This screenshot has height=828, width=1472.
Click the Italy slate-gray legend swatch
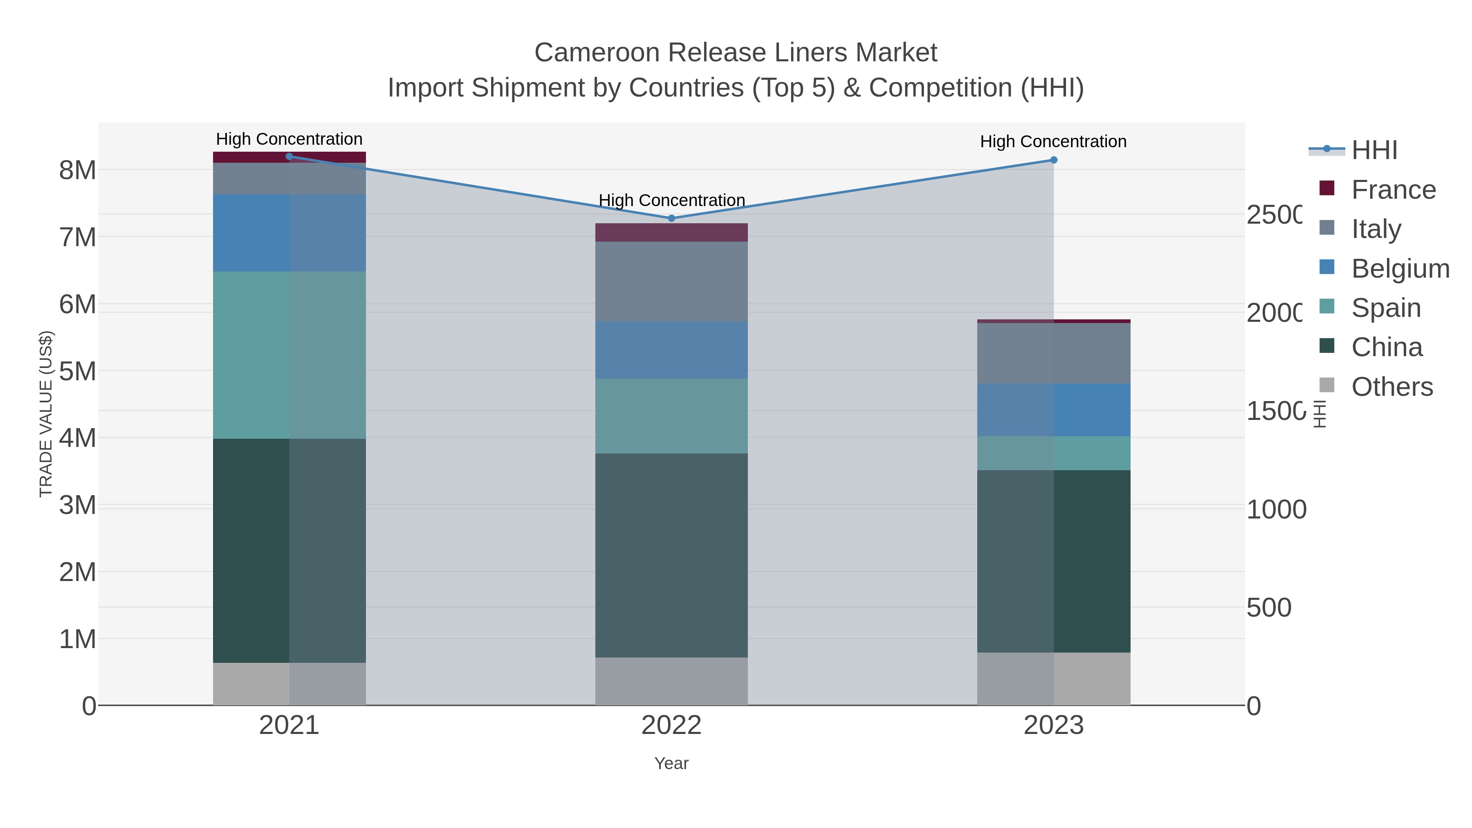(x=1327, y=227)
